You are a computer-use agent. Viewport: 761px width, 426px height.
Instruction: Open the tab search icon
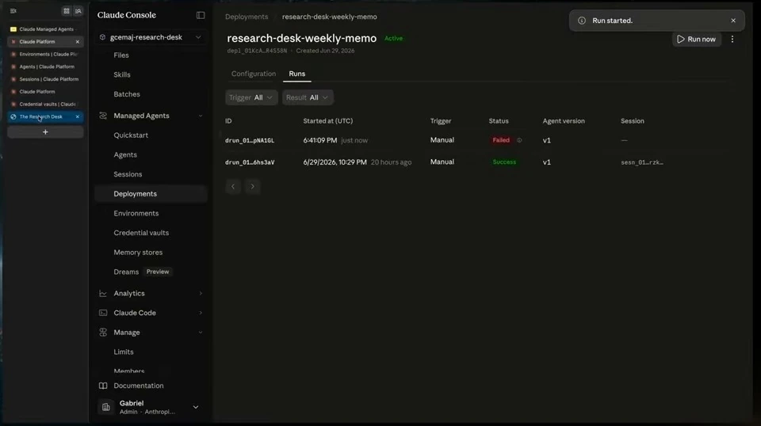coord(78,10)
